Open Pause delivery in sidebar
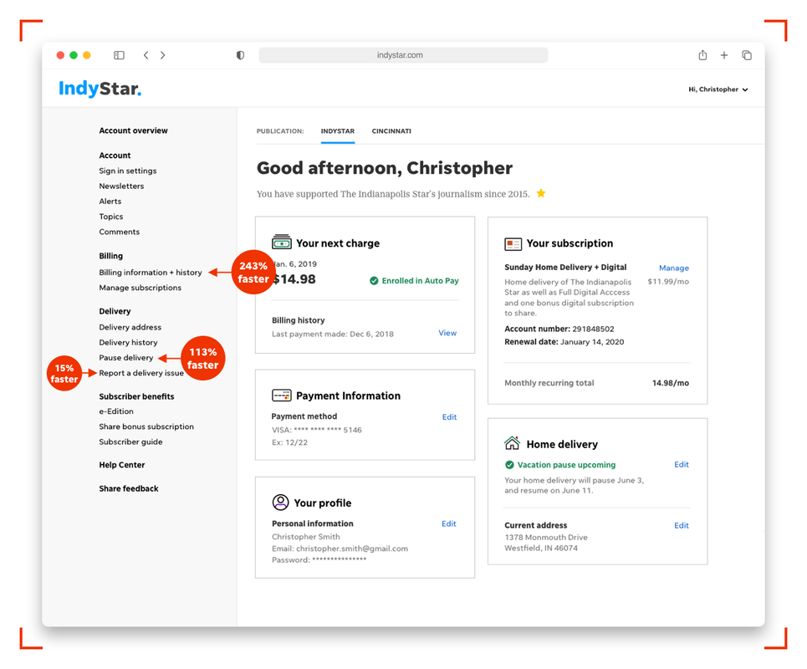This screenshot has height=669, width=807. pyautogui.click(x=126, y=358)
